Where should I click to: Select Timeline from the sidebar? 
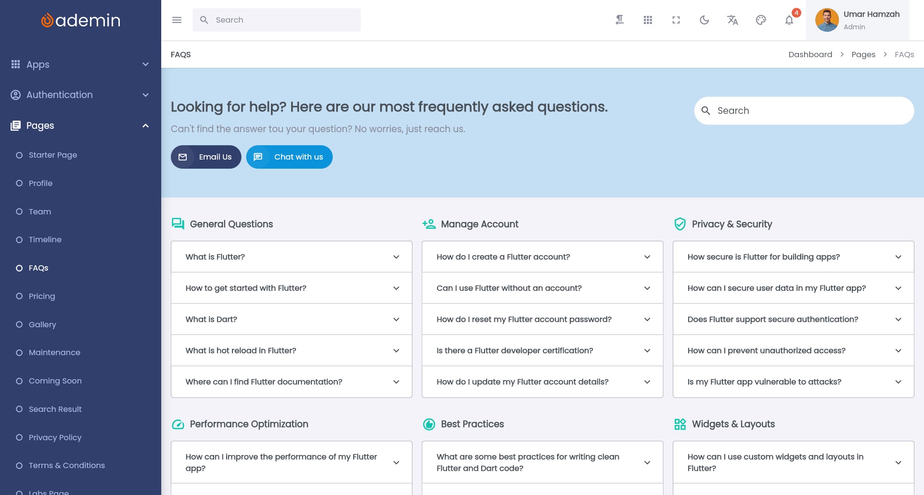point(45,240)
